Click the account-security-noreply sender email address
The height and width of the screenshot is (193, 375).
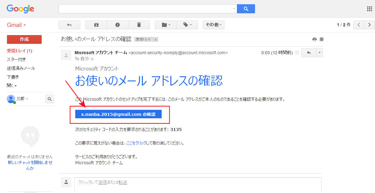pyautogui.click(x=178, y=53)
